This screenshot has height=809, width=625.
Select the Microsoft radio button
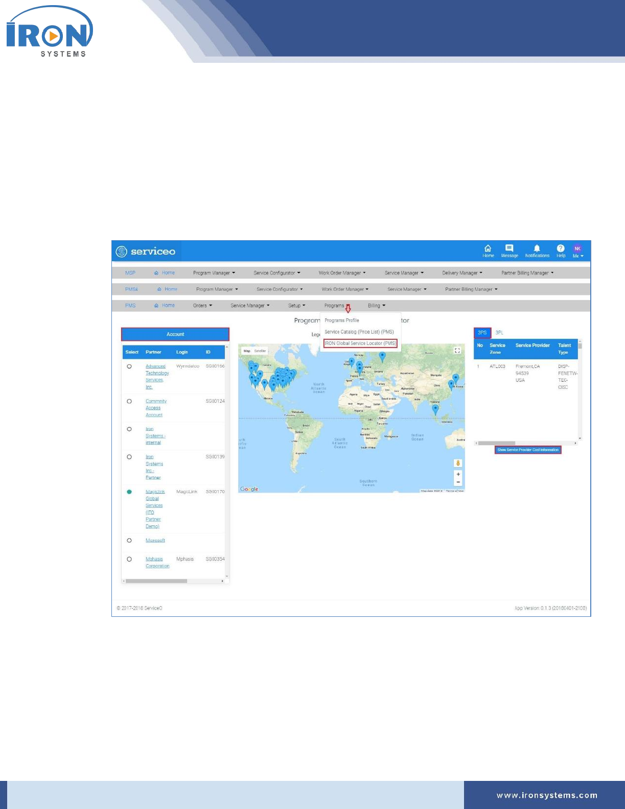tap(129, 540)
